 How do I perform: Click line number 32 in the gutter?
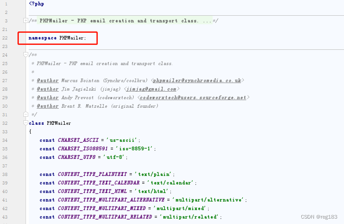tap(5, 123)
